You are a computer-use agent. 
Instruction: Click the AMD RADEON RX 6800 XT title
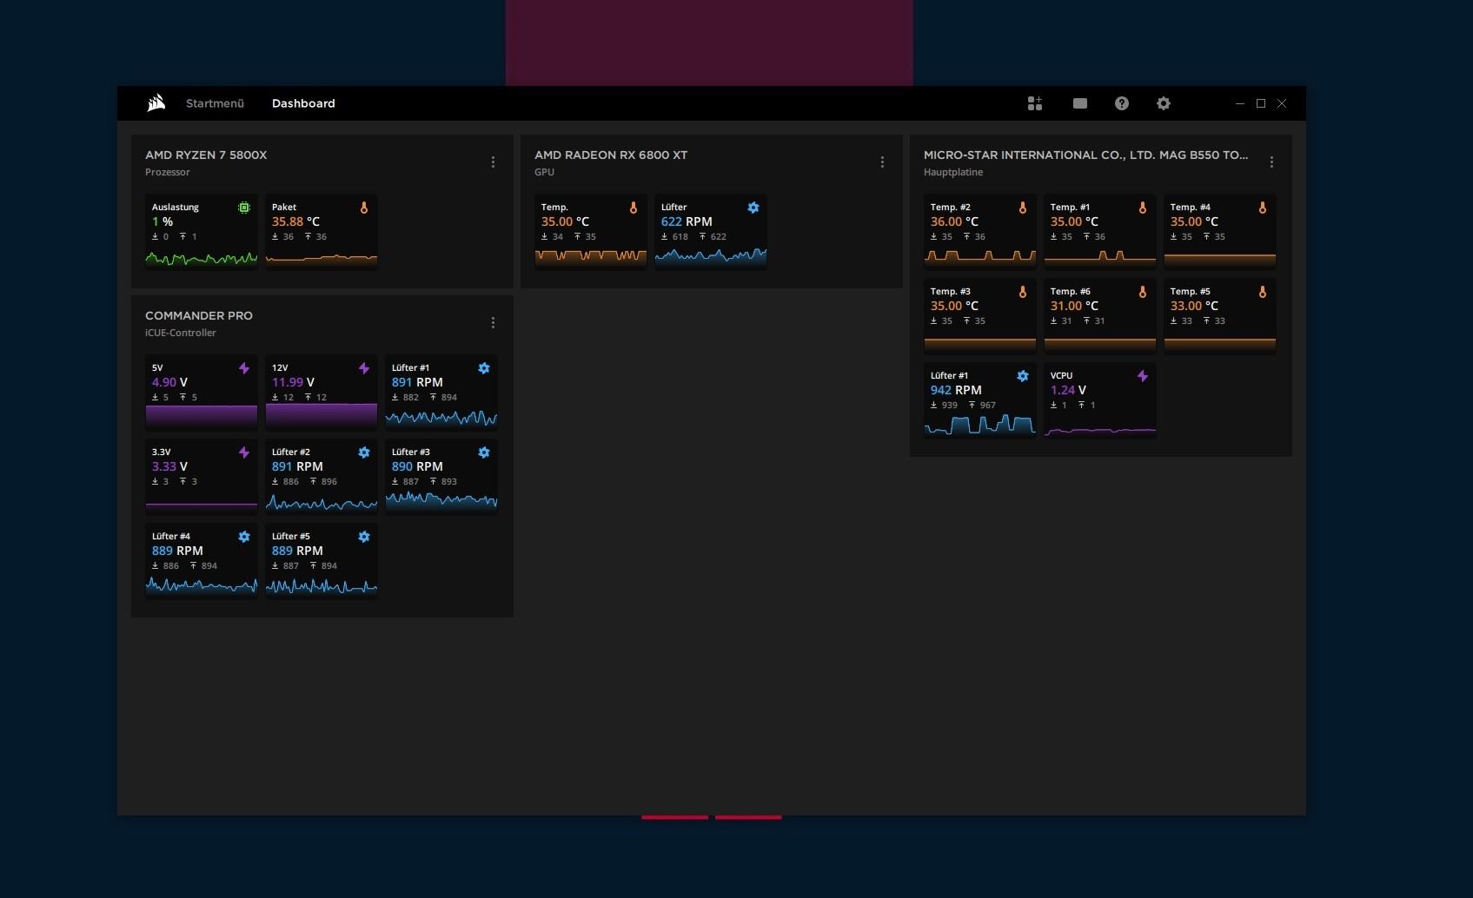(611, 155)
